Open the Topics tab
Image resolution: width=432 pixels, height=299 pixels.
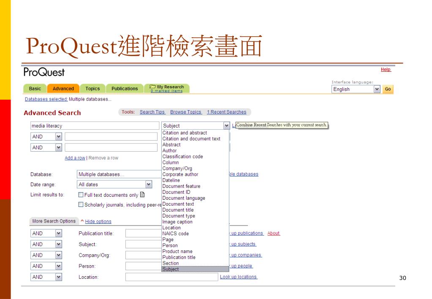pyautogui.click(x=92, y=88)
